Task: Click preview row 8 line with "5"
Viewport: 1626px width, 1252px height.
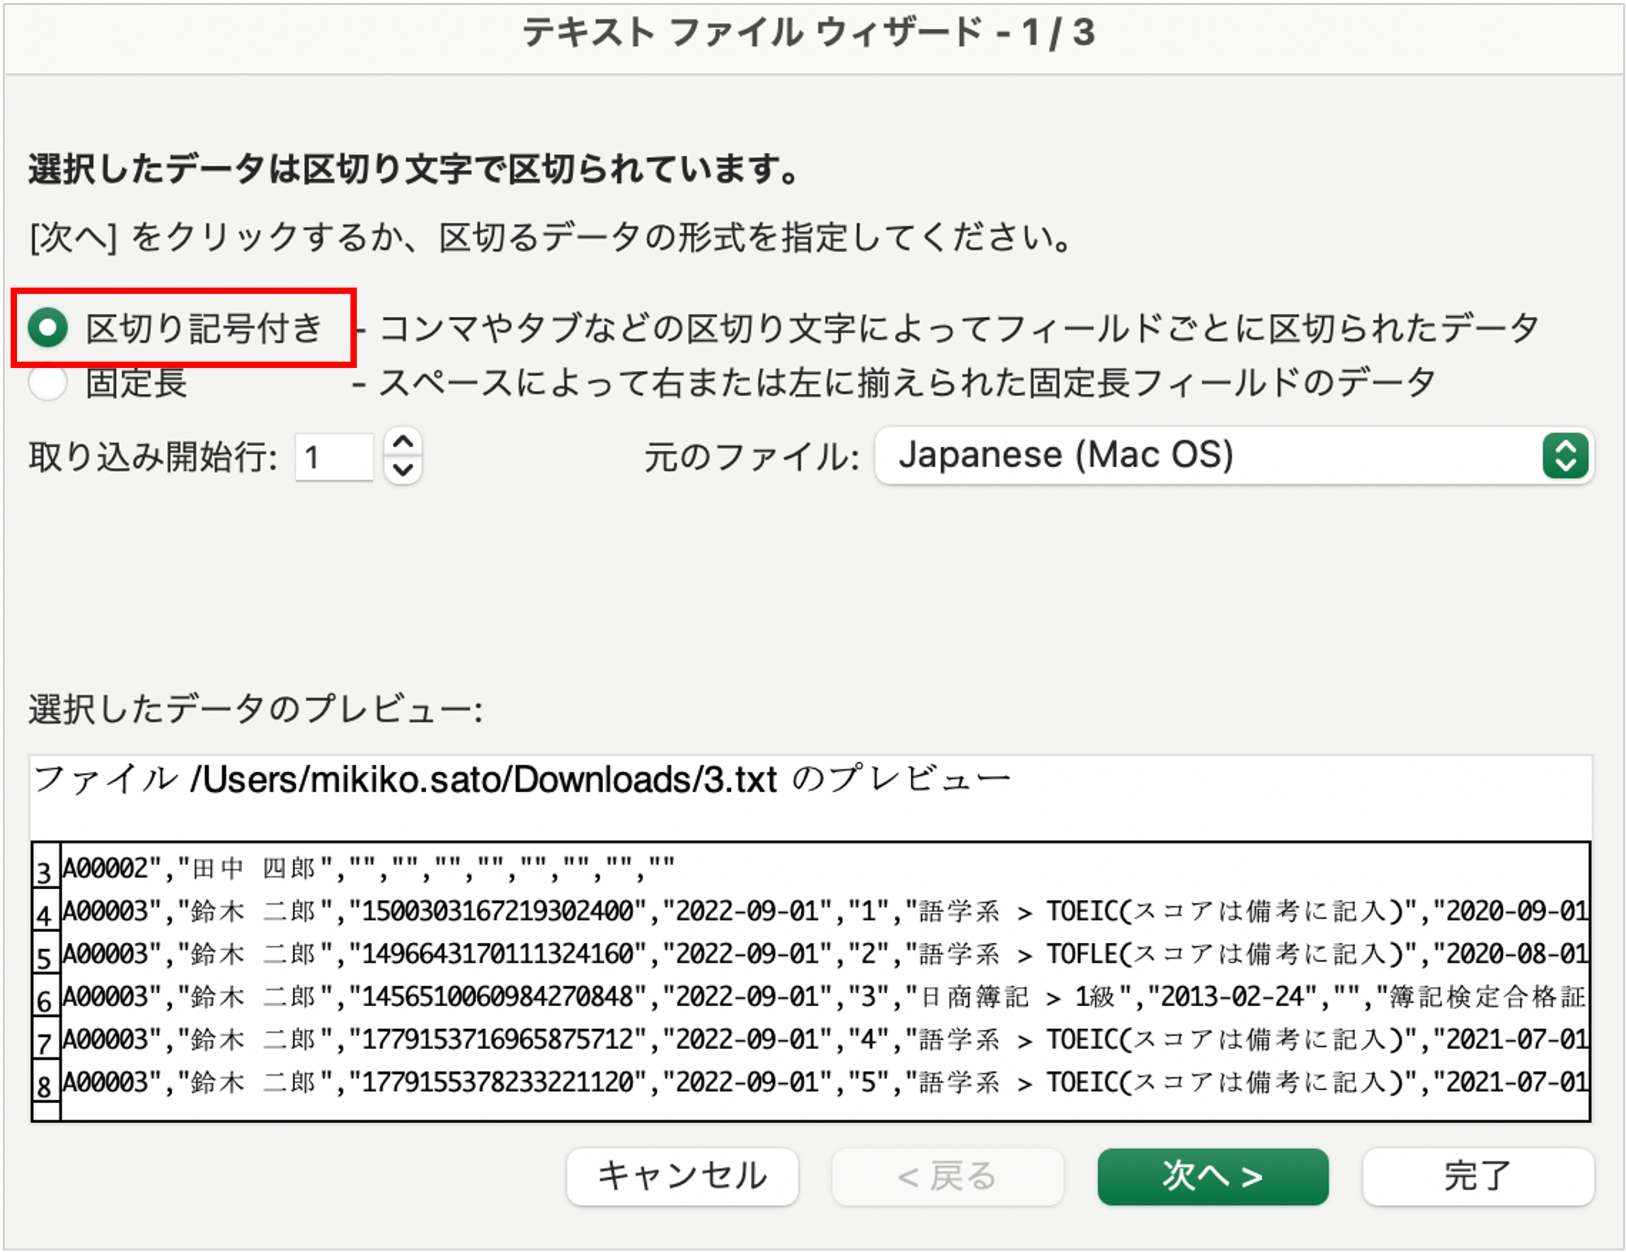Action: coord(824,1082)
